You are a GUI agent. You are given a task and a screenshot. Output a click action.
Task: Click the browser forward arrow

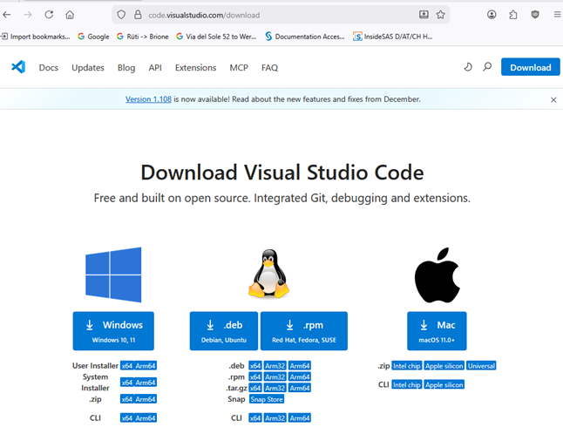[28, 15]
